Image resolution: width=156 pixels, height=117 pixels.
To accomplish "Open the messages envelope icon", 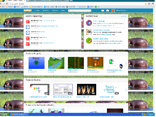I will [x=103, y=10].
